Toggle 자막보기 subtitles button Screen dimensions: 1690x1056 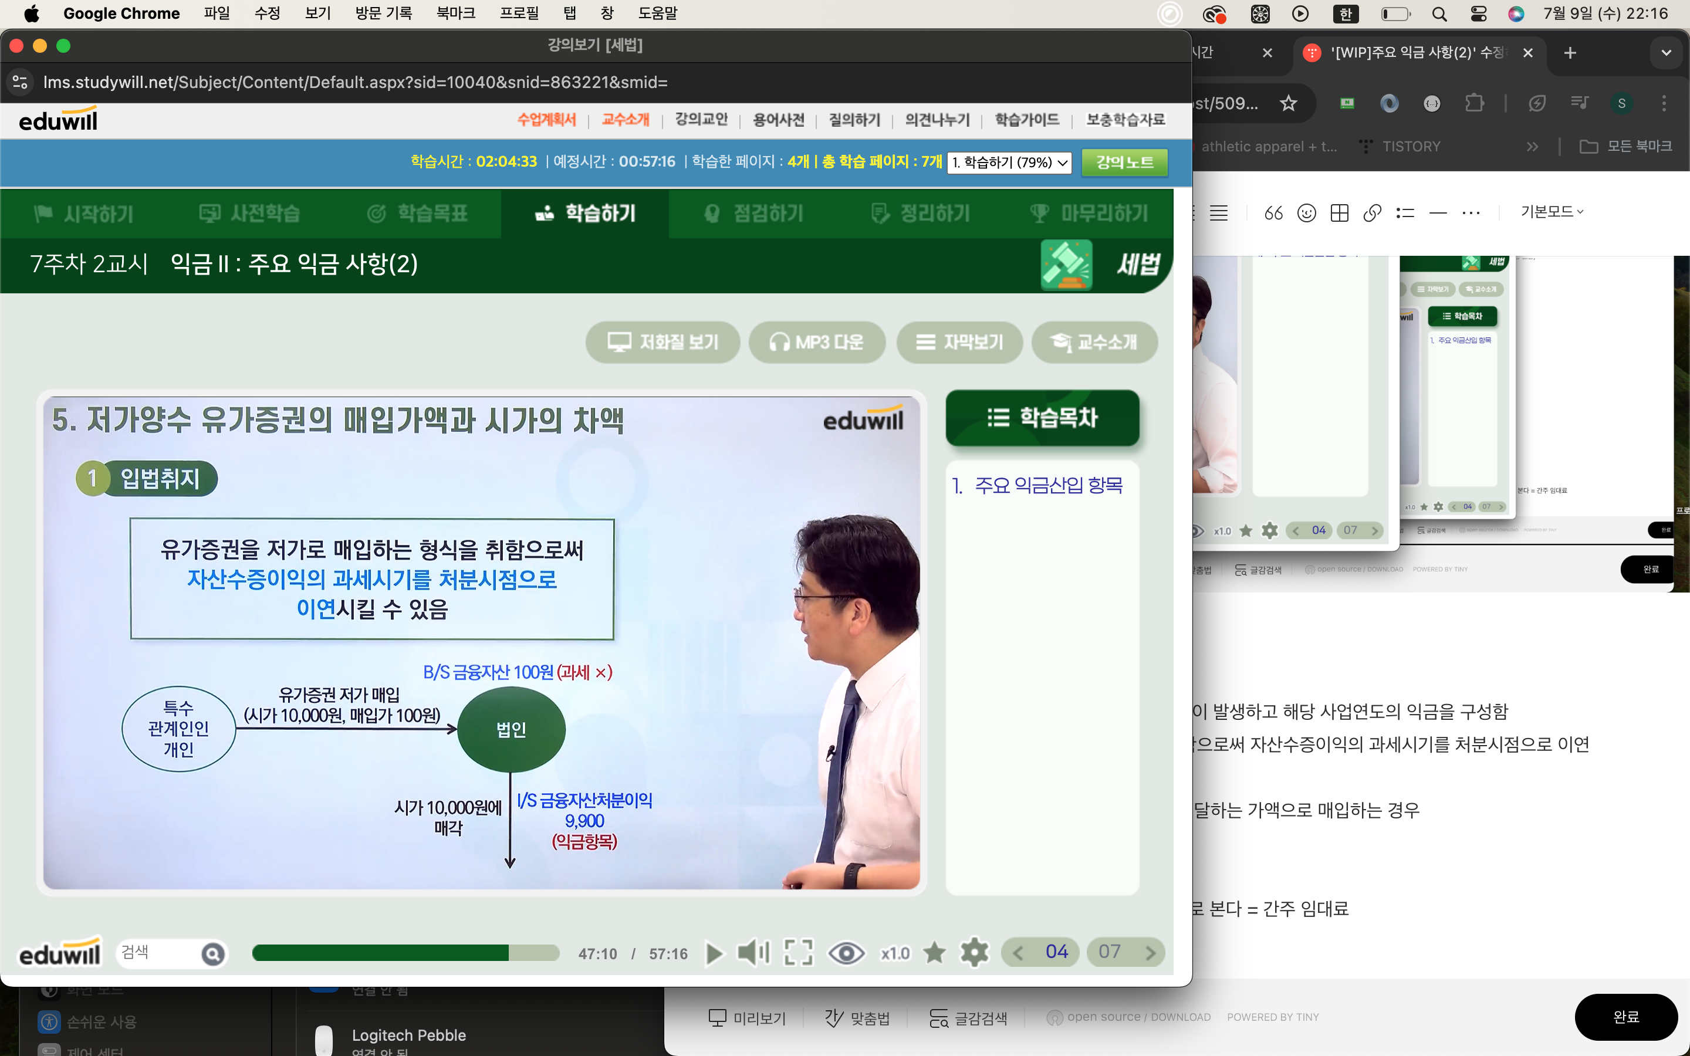click(x=959, y=342)
